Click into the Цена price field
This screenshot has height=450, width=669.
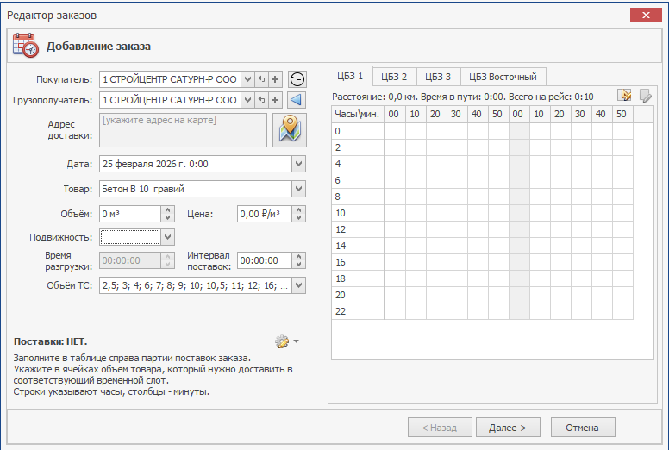pyautogui.click(x=264, y=213)
